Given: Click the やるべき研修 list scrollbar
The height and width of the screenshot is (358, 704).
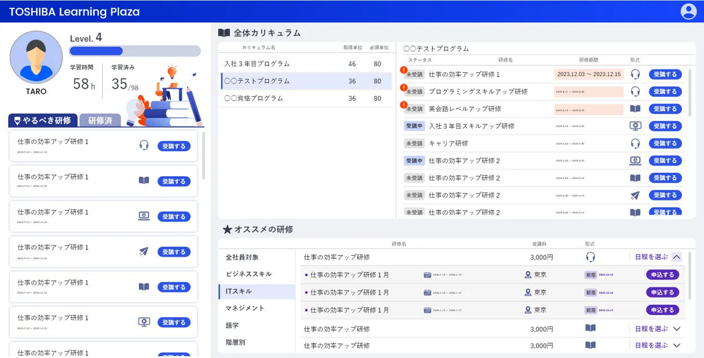Looking at the screenshot, I should (203, 155).
